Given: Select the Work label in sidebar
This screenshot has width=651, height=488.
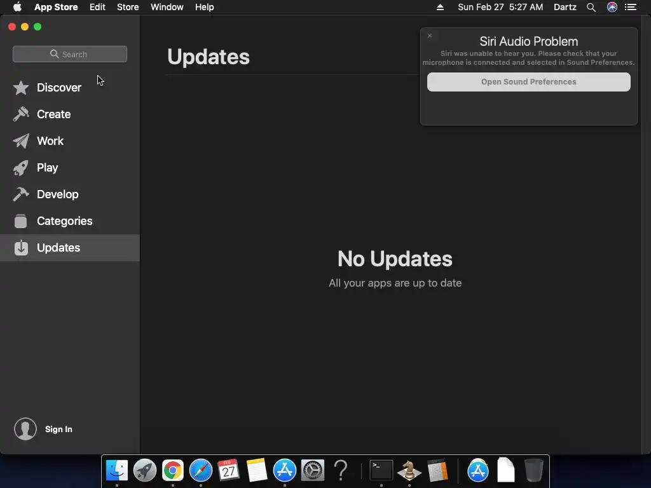Looking at the screenshot, I should [x=50, y=141].
